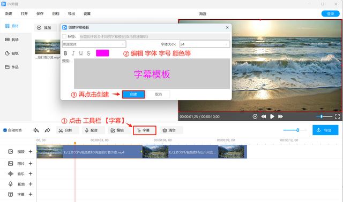The image size is (343, 202).
Task: Click the 保存 menu item
Action: 40,14
